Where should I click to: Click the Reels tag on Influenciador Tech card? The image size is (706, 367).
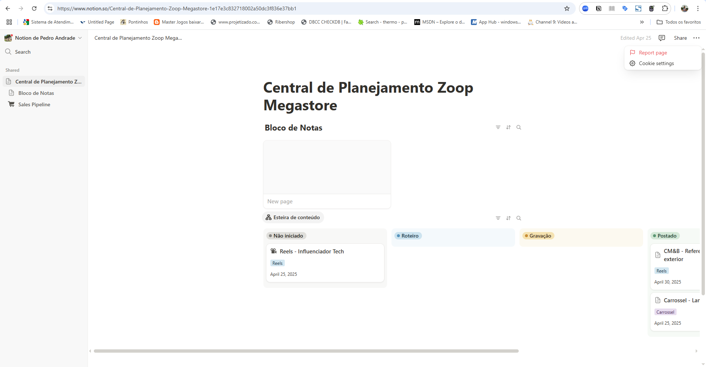point(277,263)
